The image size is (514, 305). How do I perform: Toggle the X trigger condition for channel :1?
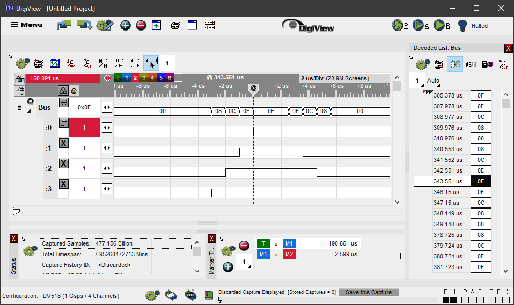point(63,143)
